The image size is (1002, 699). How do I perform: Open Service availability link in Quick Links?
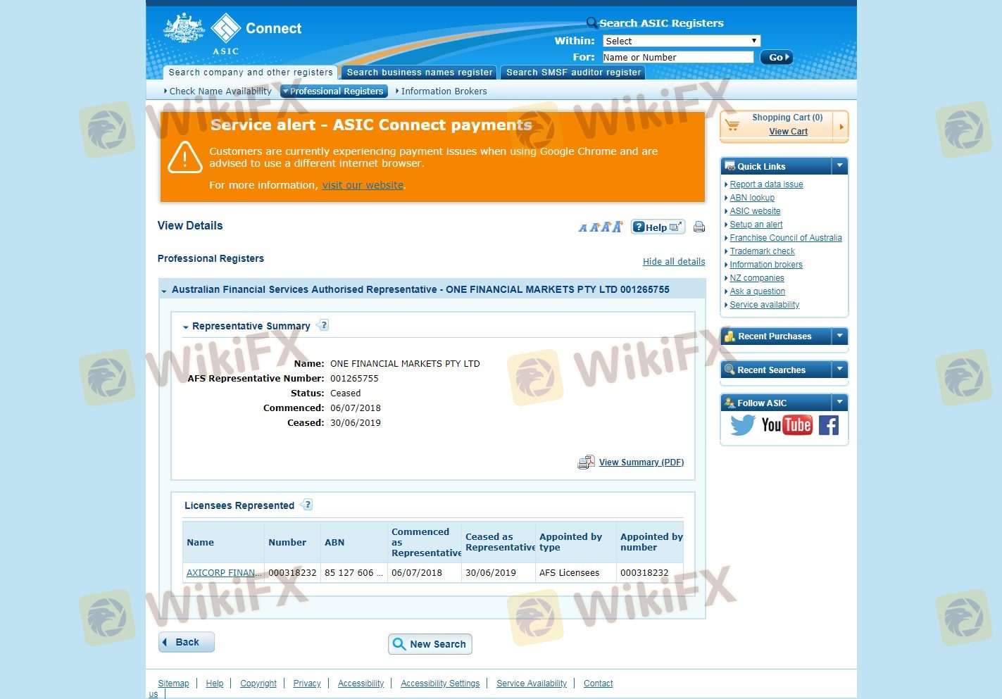[x=765, y=305]
